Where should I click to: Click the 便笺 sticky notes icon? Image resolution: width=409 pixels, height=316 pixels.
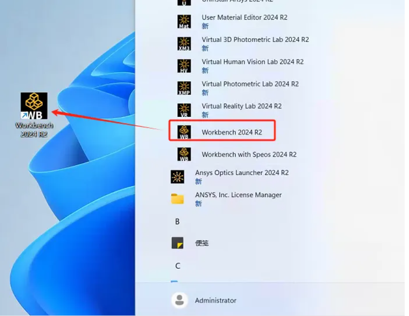coord(177,243)
